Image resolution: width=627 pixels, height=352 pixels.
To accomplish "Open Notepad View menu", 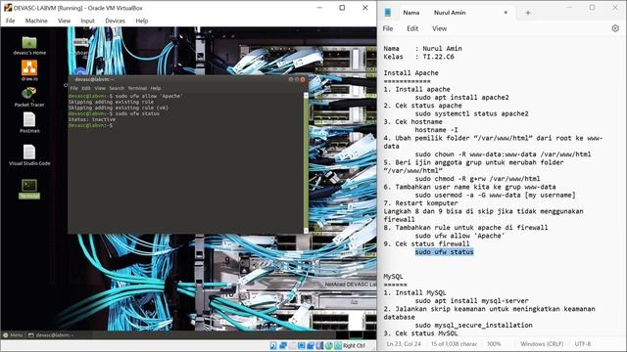I will pos(439,28).
